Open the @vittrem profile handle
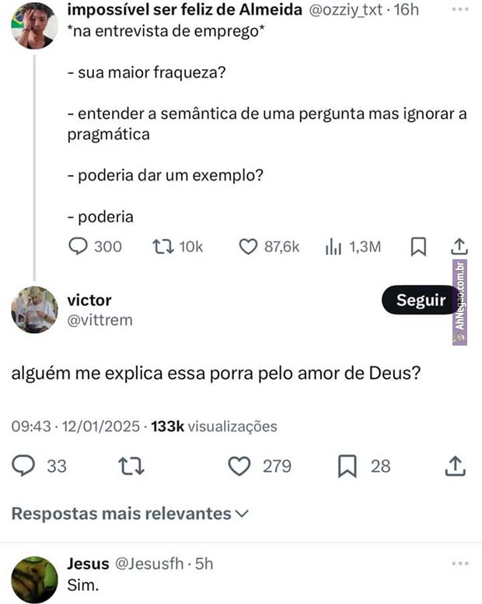This screenshot has height=604, width=482. tap(100, 320)
